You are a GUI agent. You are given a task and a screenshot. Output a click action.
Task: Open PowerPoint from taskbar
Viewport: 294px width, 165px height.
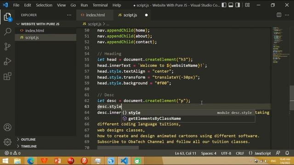(57, 161)
